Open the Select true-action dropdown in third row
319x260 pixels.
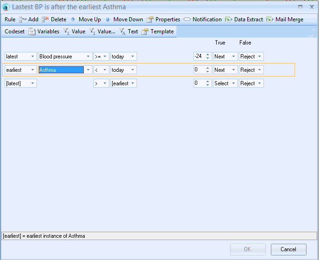(x=225, y=83)
